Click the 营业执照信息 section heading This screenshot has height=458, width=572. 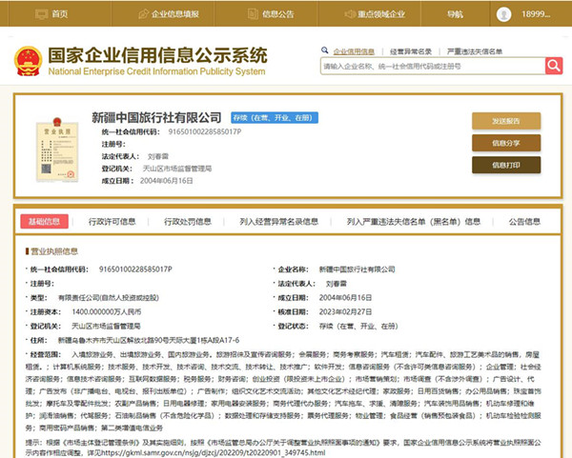point(53,251)
